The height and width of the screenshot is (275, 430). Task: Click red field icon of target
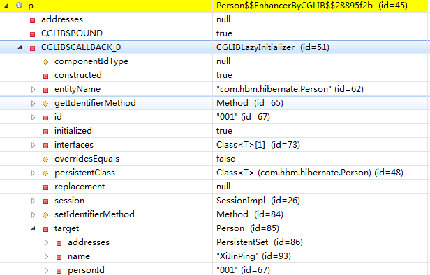[45, 229]
